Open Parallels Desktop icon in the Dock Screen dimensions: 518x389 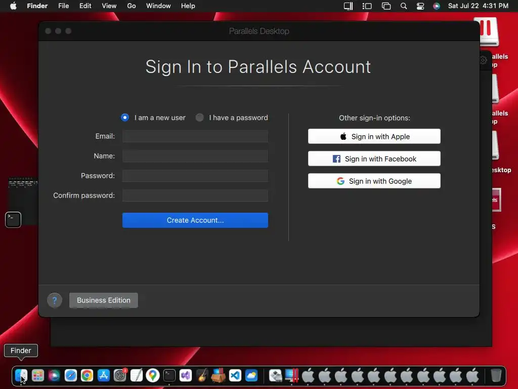click(x=292, y=375)
